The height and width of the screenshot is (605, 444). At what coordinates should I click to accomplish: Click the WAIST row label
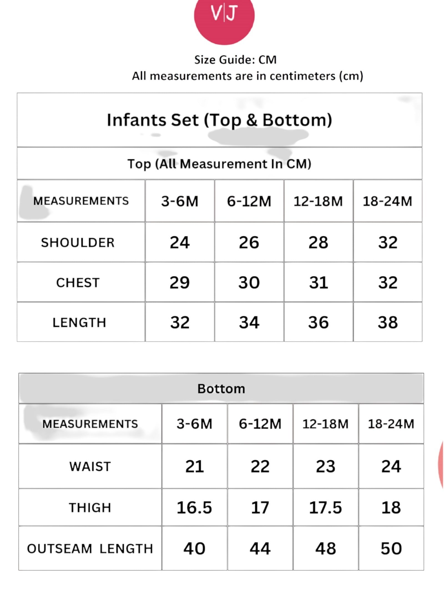point(90,466)
